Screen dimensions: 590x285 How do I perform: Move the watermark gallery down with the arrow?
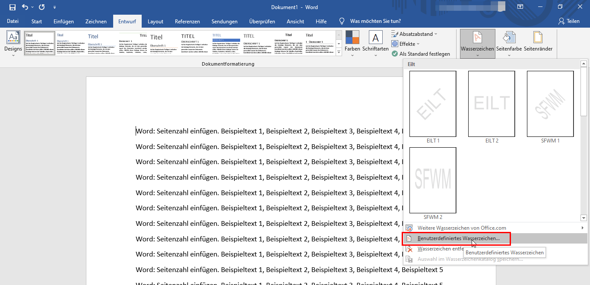click(x=584, y=218)
